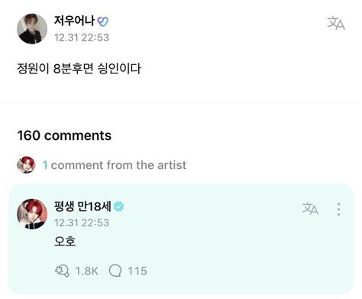
Task: Click the comment text 오호
Action: [65, 241]
